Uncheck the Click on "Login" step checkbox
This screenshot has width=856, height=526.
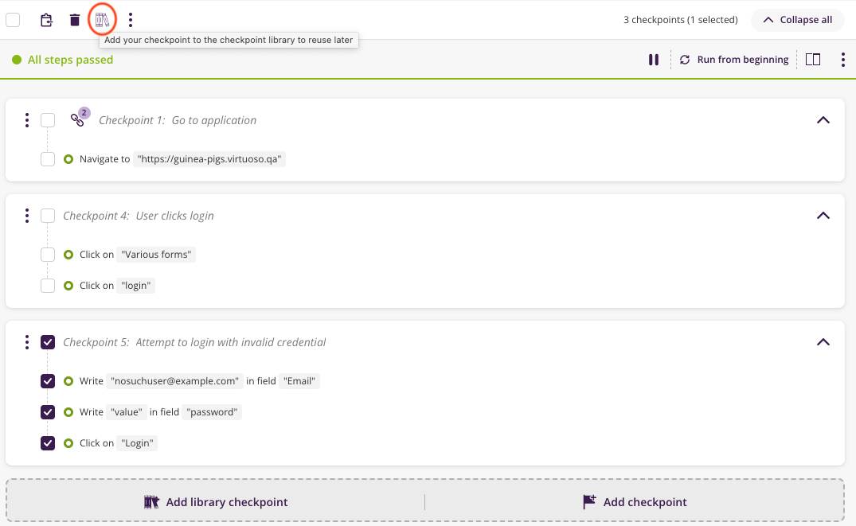[48, 443]
